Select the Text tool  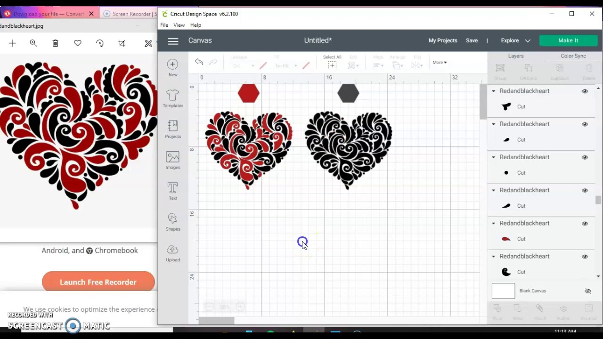coord(173,191)
